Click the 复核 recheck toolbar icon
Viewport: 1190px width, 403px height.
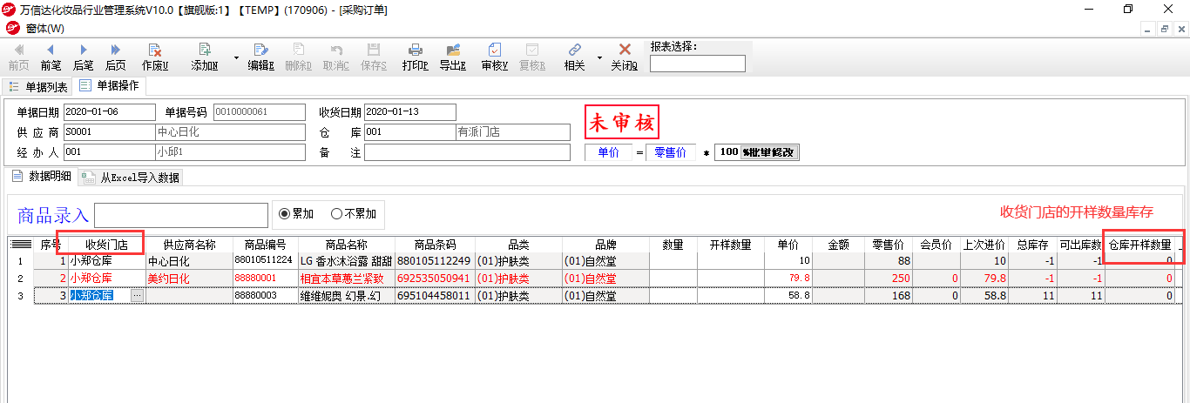click(531, 57)
